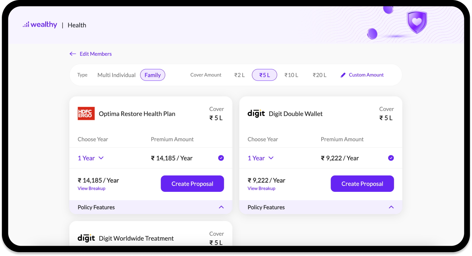The height and width of the screenshot is (256, 472).
Task: Collapse Policy Features on Optima Restore card
Action: (x=221, y=207)
